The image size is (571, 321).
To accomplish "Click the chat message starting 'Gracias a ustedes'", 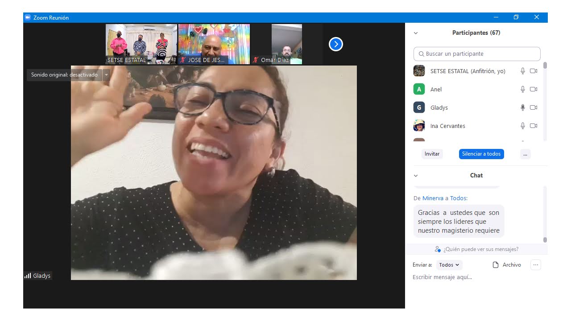I will 459,222.
